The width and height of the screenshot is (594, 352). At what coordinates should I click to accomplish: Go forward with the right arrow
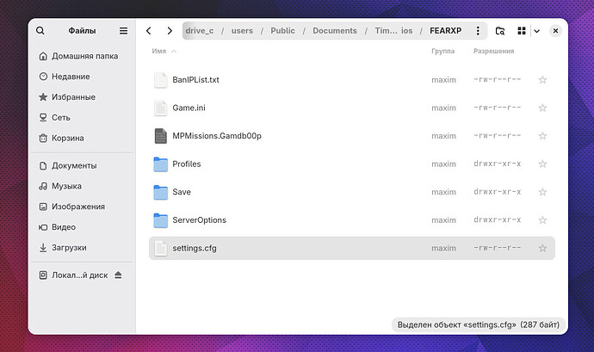pyautogui.click(x=170, y=31)
